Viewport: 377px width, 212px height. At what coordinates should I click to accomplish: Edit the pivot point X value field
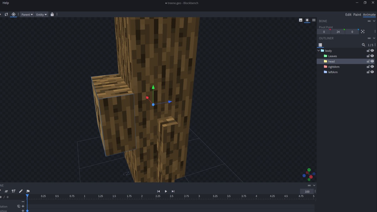(324, 32)
